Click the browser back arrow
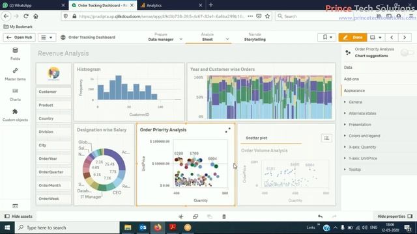This screenshot has width=417, height=234. click(x=6, y=16)
